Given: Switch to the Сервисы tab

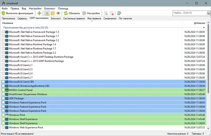Looking at the screenshot, I should point(22,18).
